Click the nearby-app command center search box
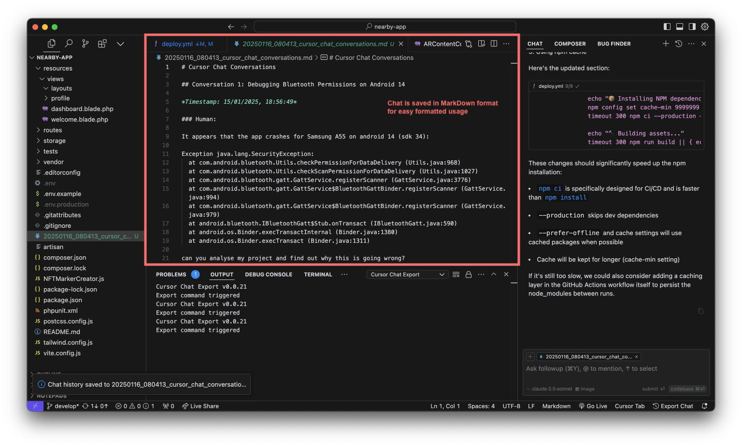Viewport: 742px width, 447px height. coord(385,27)
